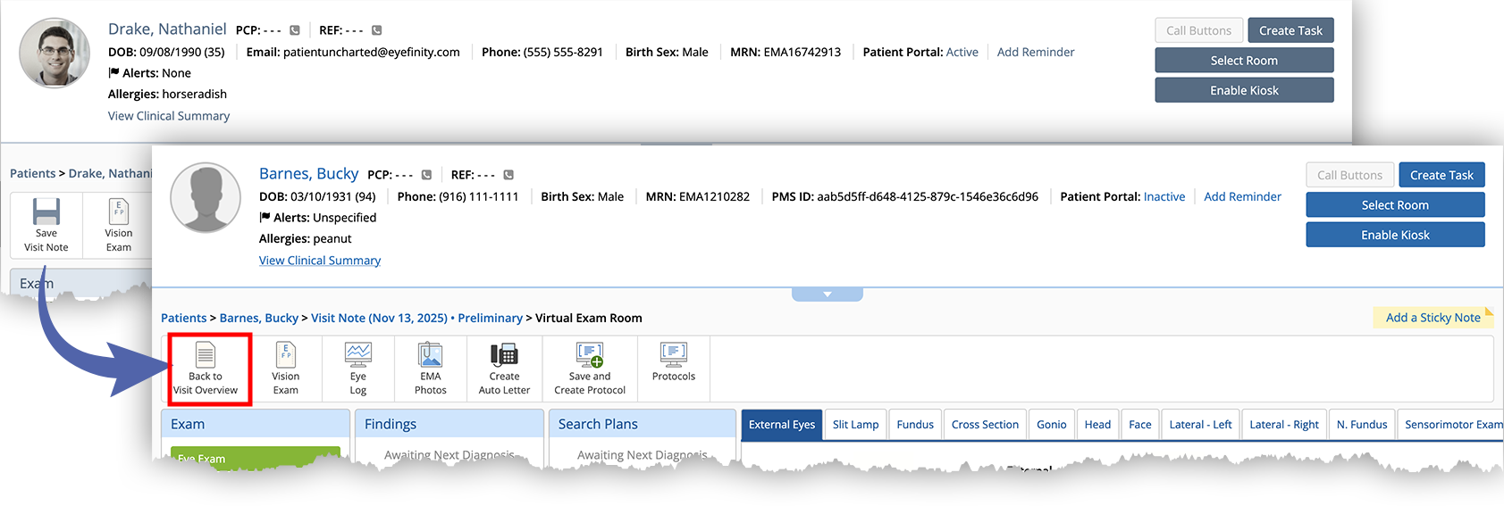This screenshot has width=1504, height=506.
Task: Click Enable Kiosk for Nathaniel Drake
Action: 1244,90
